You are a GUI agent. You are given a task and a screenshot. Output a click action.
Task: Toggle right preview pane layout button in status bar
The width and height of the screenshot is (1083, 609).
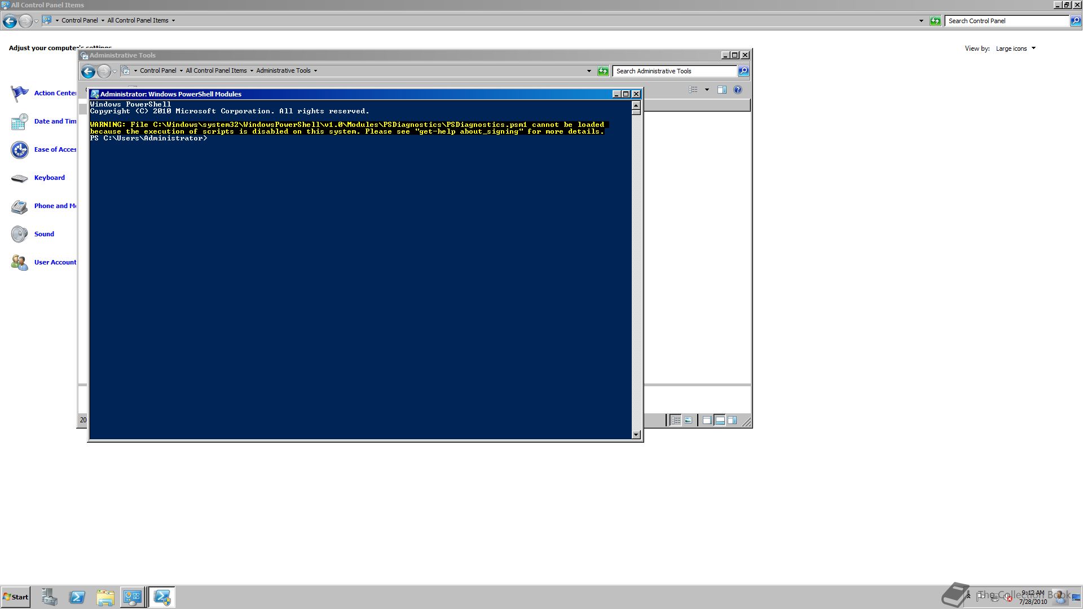click(x=732, y=420)
